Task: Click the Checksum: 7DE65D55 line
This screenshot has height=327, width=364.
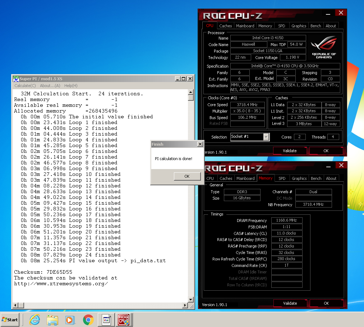Action: tap(43, 272)
